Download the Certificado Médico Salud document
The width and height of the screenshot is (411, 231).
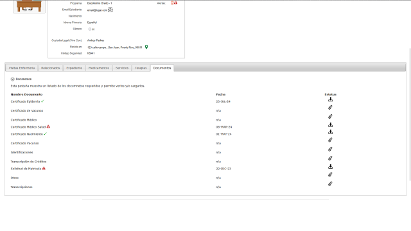point(330,125)
